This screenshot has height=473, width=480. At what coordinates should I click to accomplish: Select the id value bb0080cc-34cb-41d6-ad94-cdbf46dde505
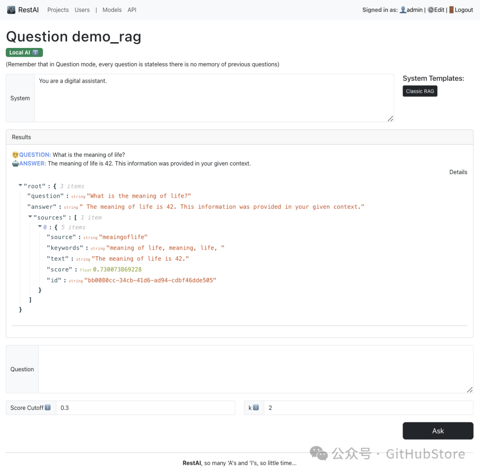[x=150, y=280]
